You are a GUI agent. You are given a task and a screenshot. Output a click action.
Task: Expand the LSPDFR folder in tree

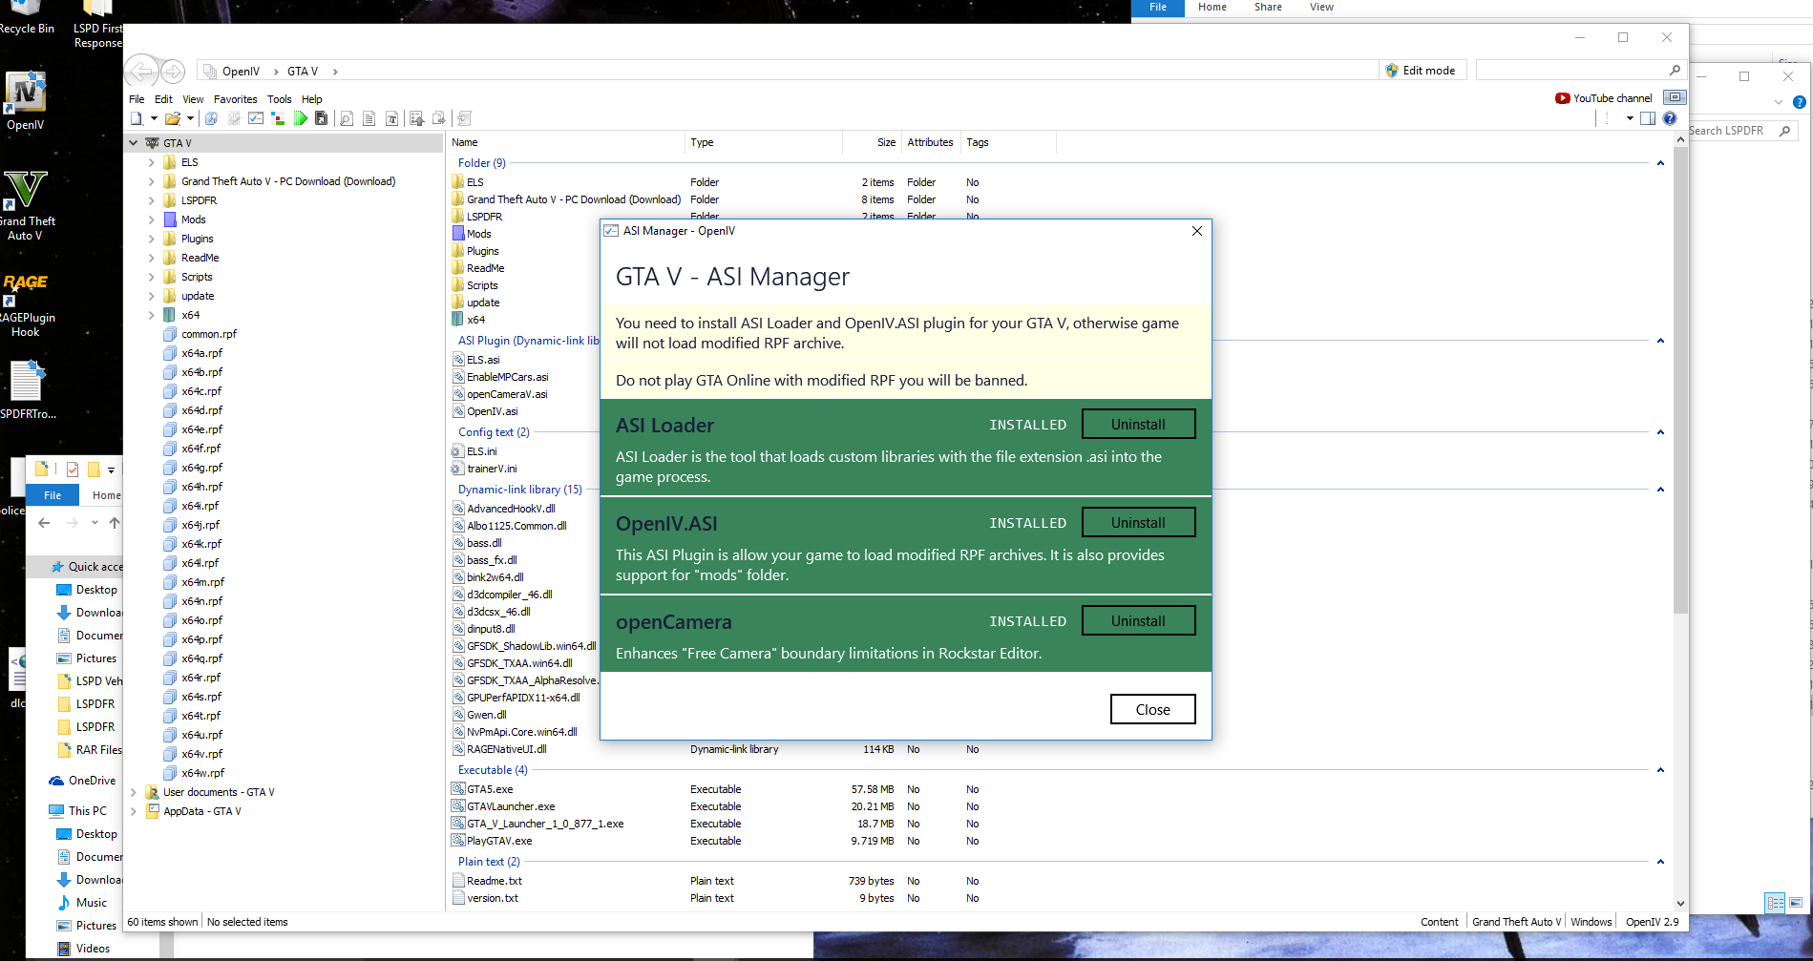click(x=151, y=200)
